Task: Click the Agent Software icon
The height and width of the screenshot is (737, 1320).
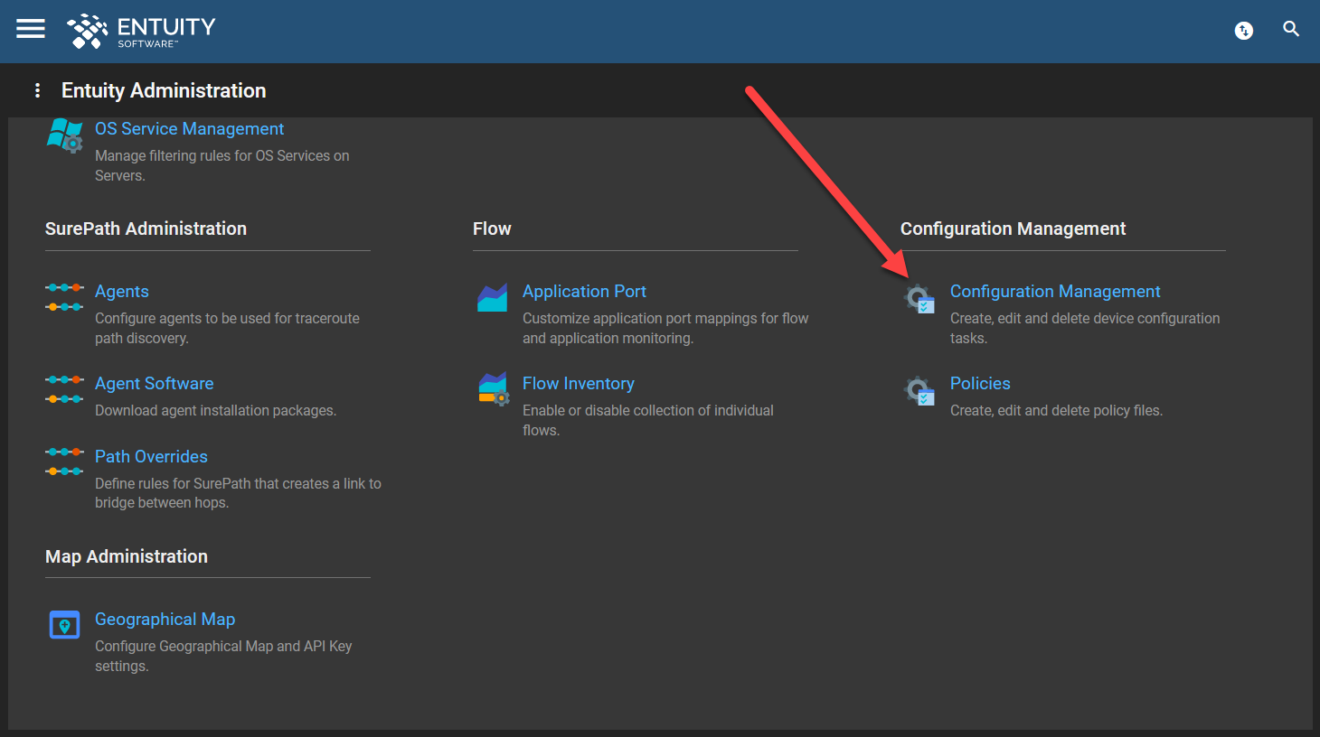Action: pyautogui.click(x=63, y=390)
